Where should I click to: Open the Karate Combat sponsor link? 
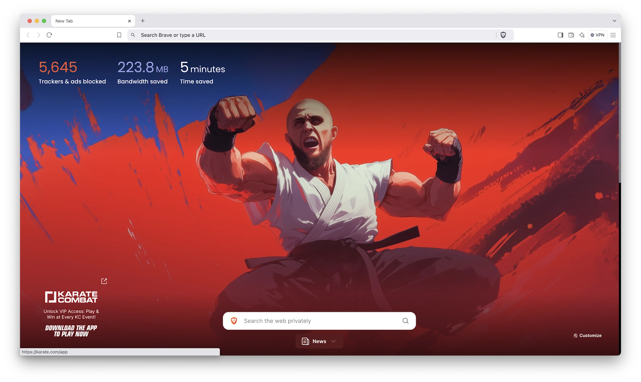(104, 281)
